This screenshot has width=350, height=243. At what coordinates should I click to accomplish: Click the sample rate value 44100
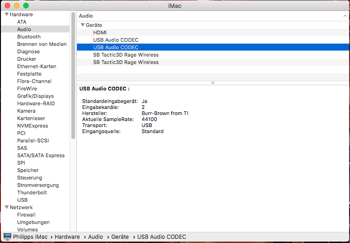[149, 119]
